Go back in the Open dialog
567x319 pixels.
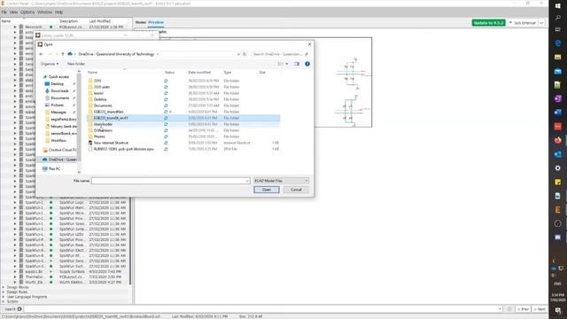tap(41, 54)
